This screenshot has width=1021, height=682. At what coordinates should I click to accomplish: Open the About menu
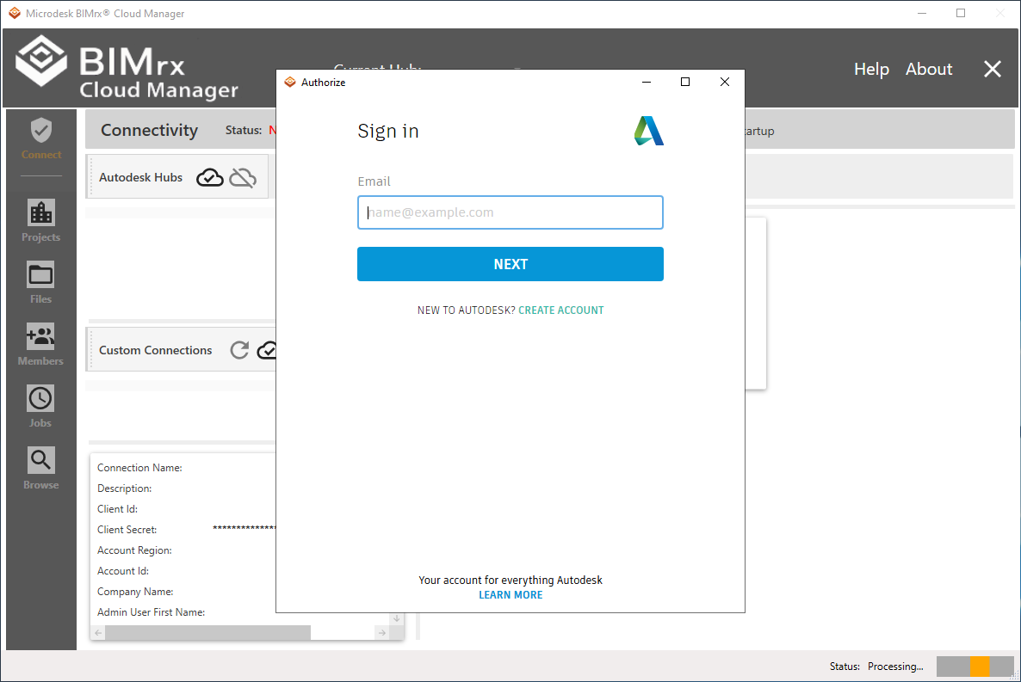929,69
